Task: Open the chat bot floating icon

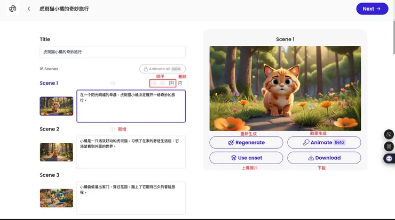Action: (x=389, y=158)
